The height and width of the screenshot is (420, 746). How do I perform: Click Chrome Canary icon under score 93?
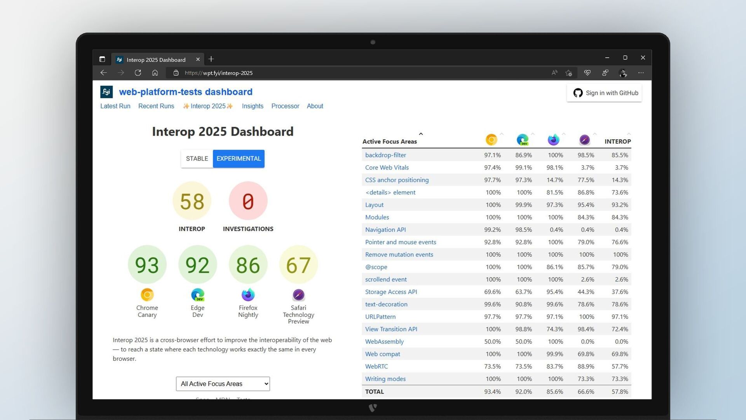(147, 295)
